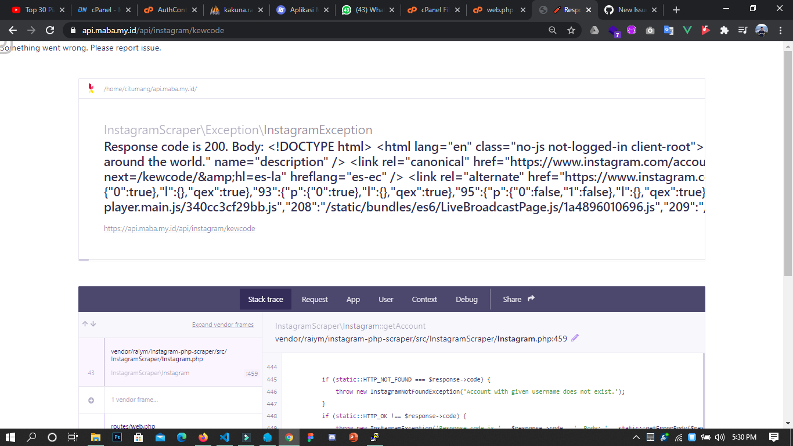793x446 pixels.
Task: Open the Google Translate extension
Action: pyautogui.click(x=668, y=30)
